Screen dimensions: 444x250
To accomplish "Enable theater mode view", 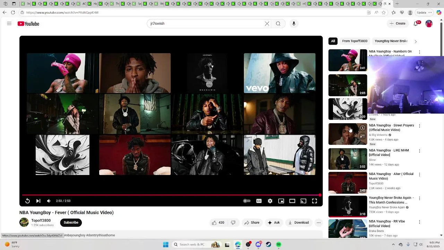I will click(292, 201).
